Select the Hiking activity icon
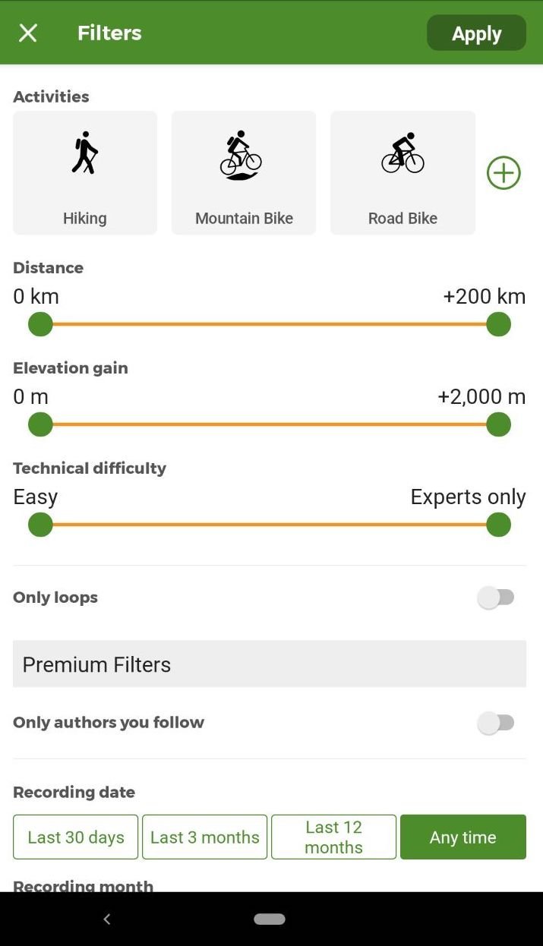 [x=85, y=154]
